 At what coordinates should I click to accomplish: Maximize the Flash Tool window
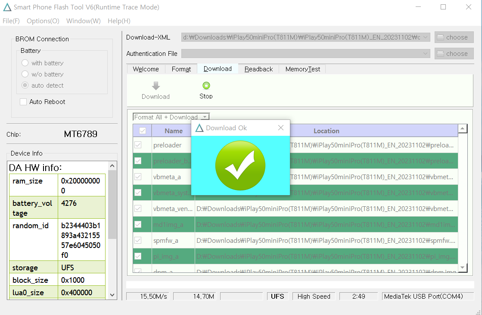[x=443, y=7]
